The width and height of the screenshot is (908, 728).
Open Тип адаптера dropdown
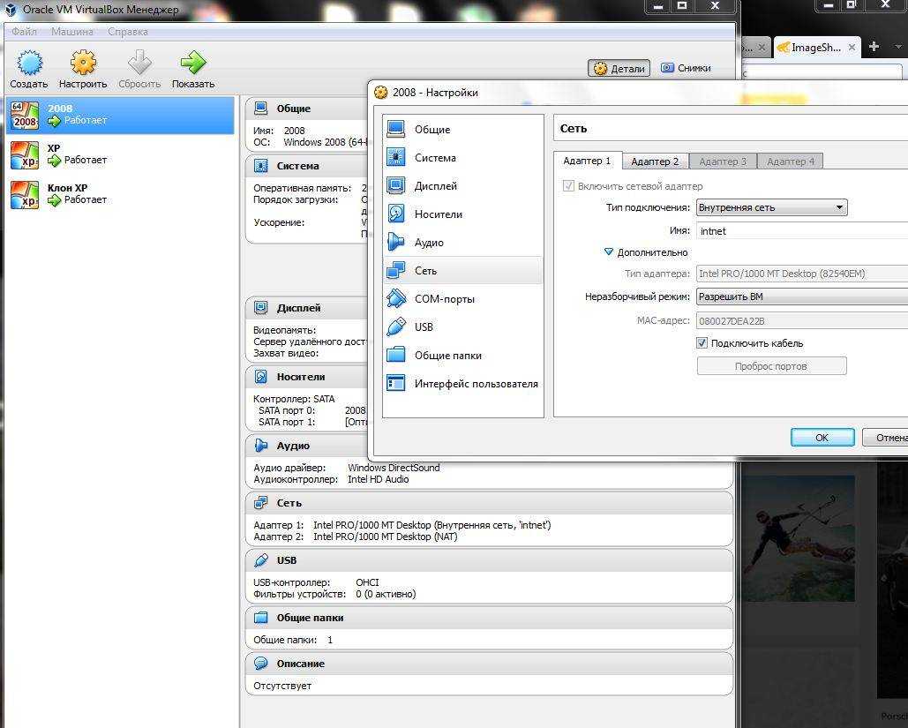point(802,274)
